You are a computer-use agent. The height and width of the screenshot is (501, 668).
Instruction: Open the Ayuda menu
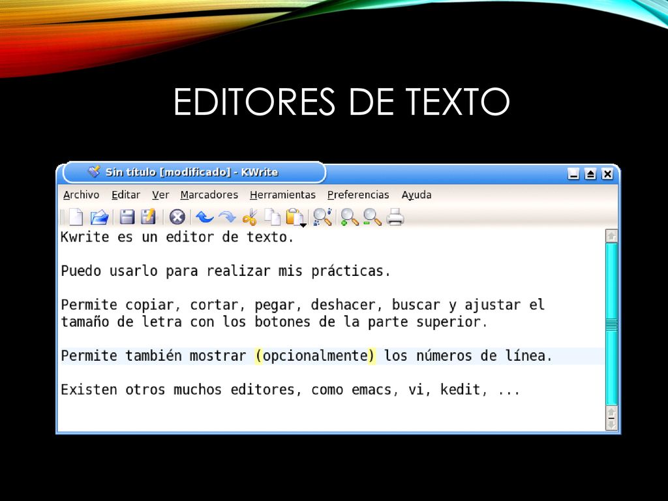417,194
